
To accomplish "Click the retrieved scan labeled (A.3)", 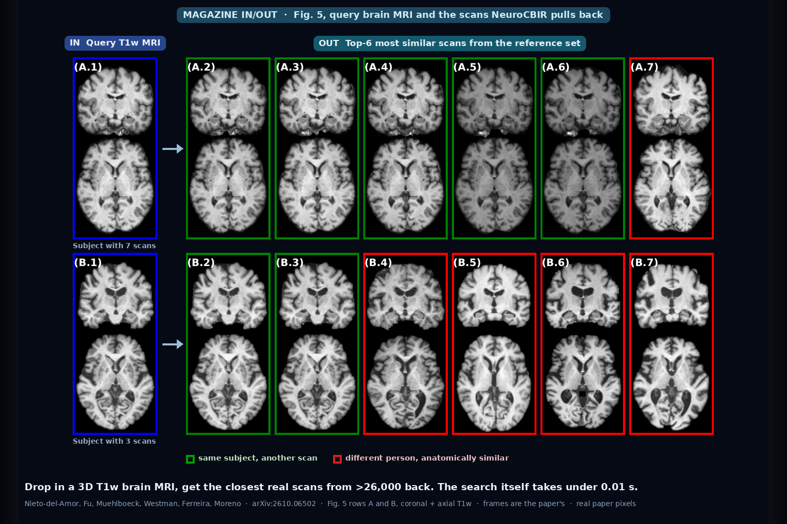I will pyautogui.click(x=317, y=148).
